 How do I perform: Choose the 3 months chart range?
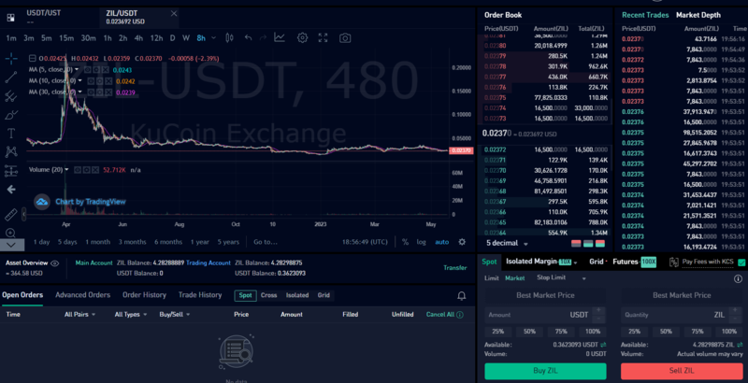(x=132, y=242)
